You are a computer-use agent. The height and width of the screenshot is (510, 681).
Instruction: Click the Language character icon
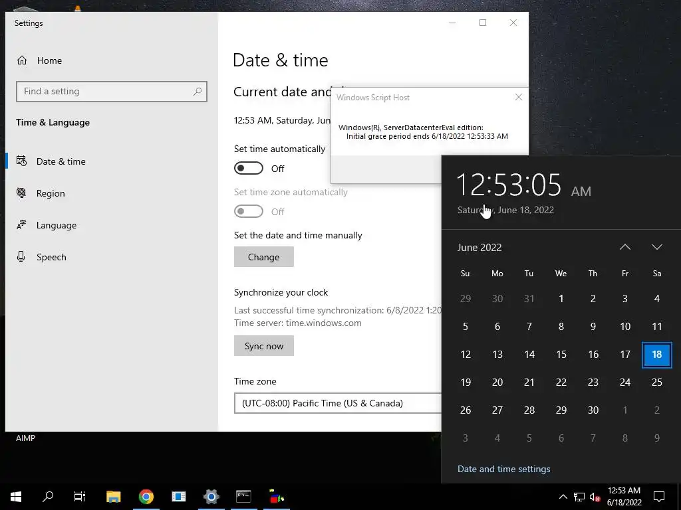[x=21, y=224]
